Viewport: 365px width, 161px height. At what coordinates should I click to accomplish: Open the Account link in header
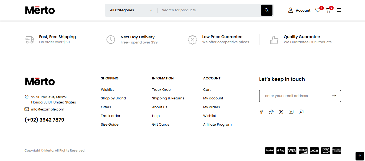pos(299,10)
